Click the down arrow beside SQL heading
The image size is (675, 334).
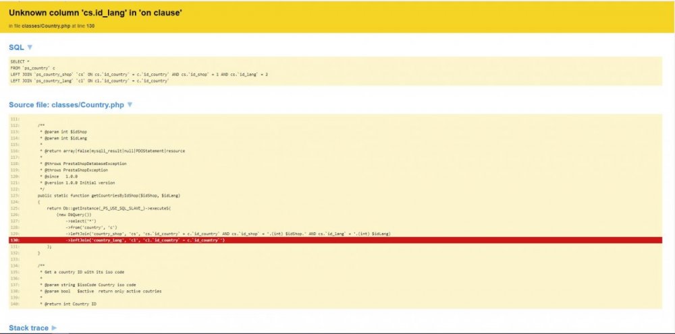[30, 47]
